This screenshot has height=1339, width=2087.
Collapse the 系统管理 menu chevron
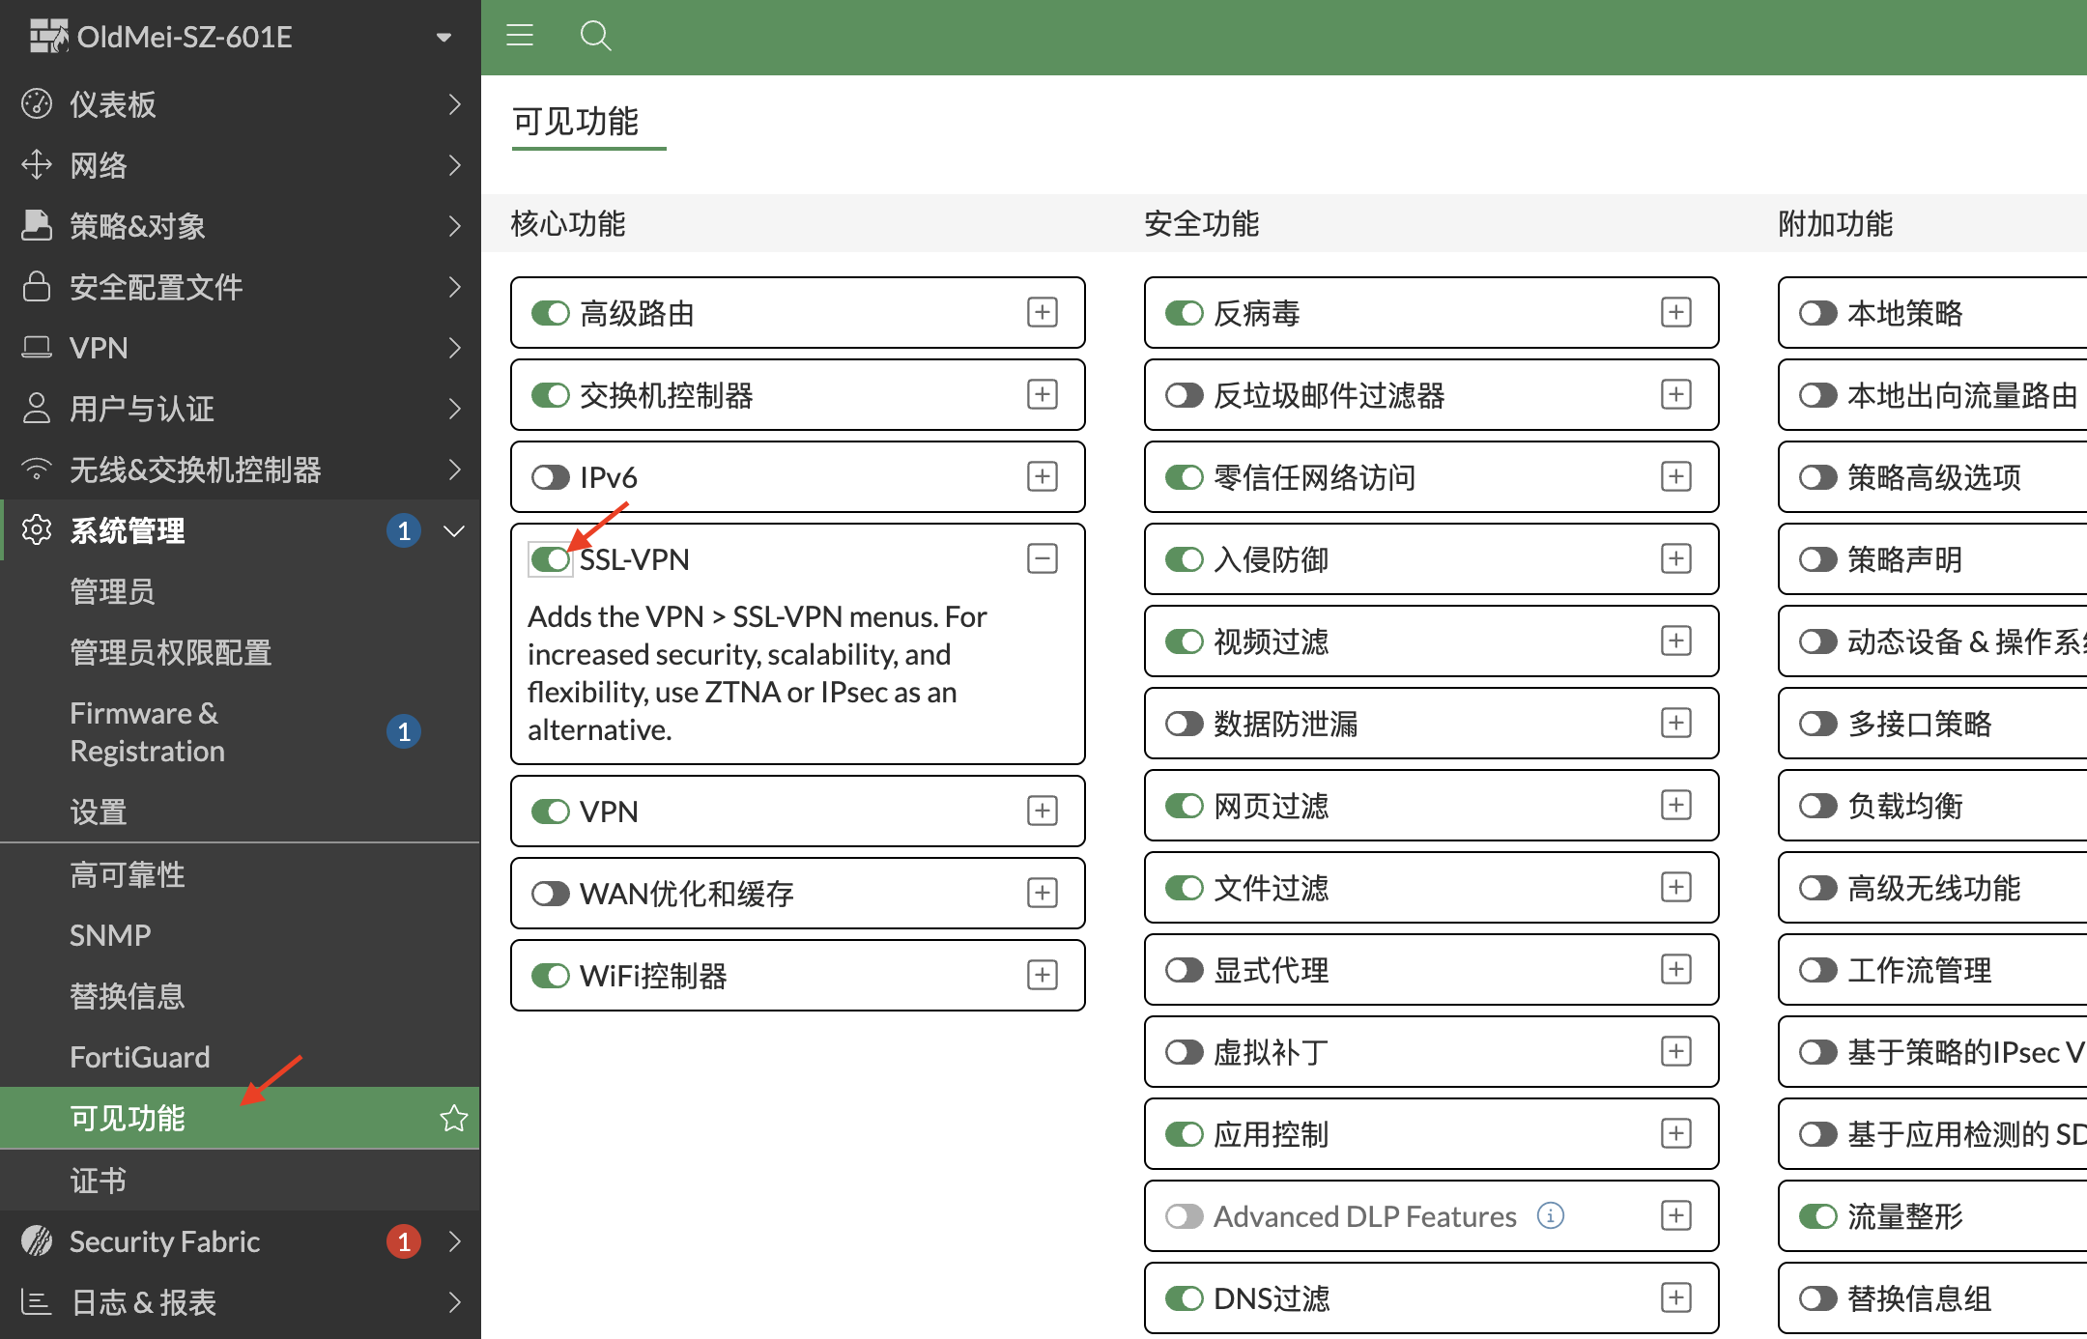(454, 530)
